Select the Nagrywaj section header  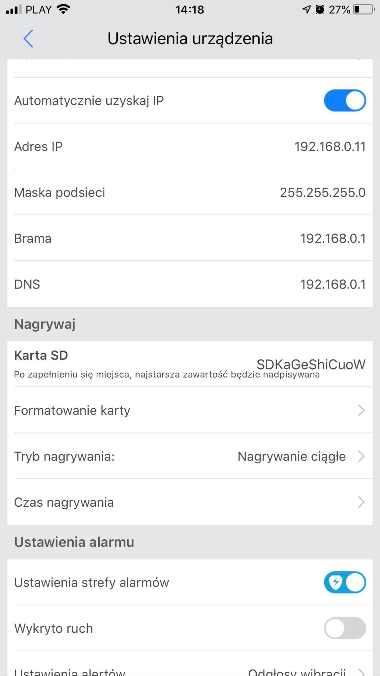pyautogui.click(x=45, y=323)
